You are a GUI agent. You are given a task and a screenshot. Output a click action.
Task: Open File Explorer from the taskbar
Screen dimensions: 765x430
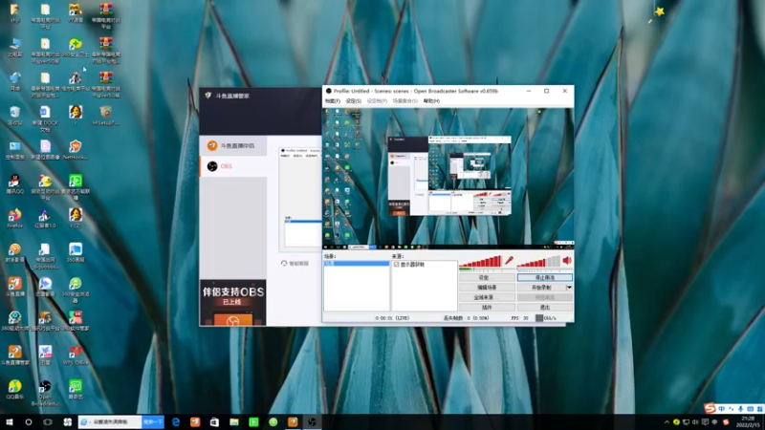234,422
